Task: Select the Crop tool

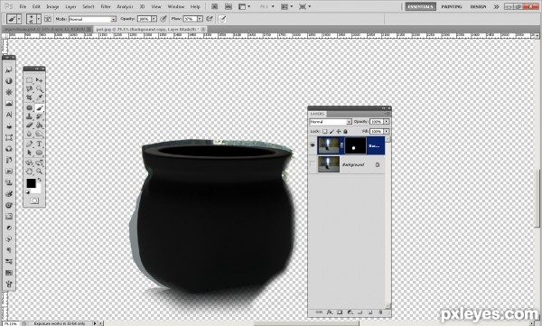Action: 30,98
